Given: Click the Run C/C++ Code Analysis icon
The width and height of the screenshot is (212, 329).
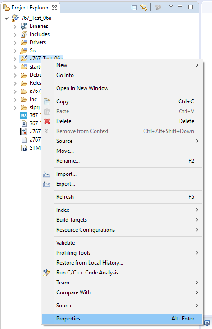Looking at the screenshot, I should [x=47, y=273].
